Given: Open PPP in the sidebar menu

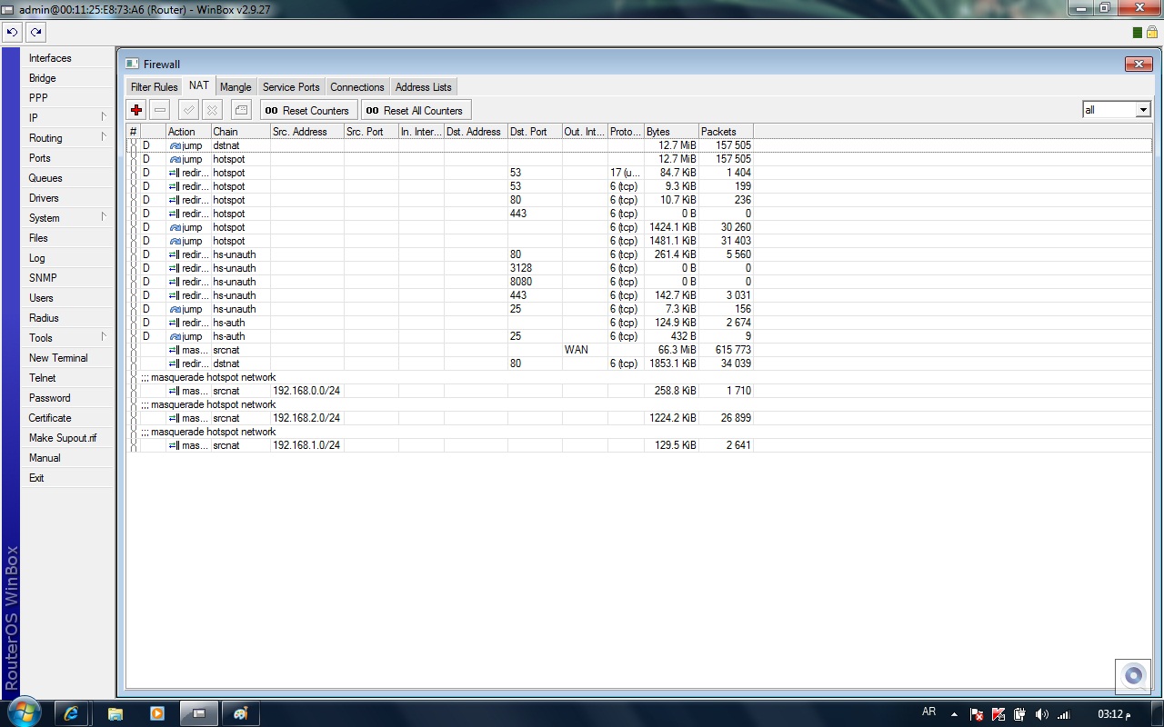Looking at the screenshot, I should click(69, 98).
